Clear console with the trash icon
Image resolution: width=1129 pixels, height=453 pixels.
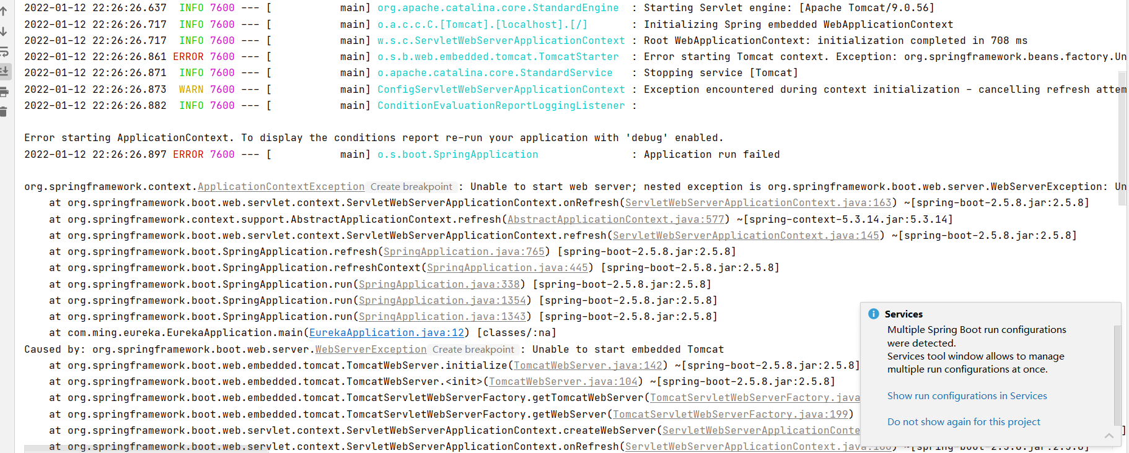(4, 112)
